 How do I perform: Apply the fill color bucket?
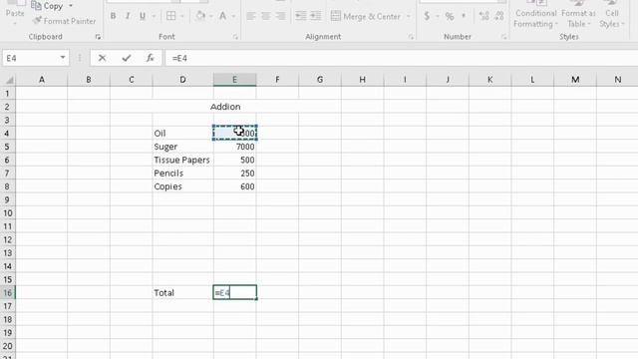click(x=200, y=16)
